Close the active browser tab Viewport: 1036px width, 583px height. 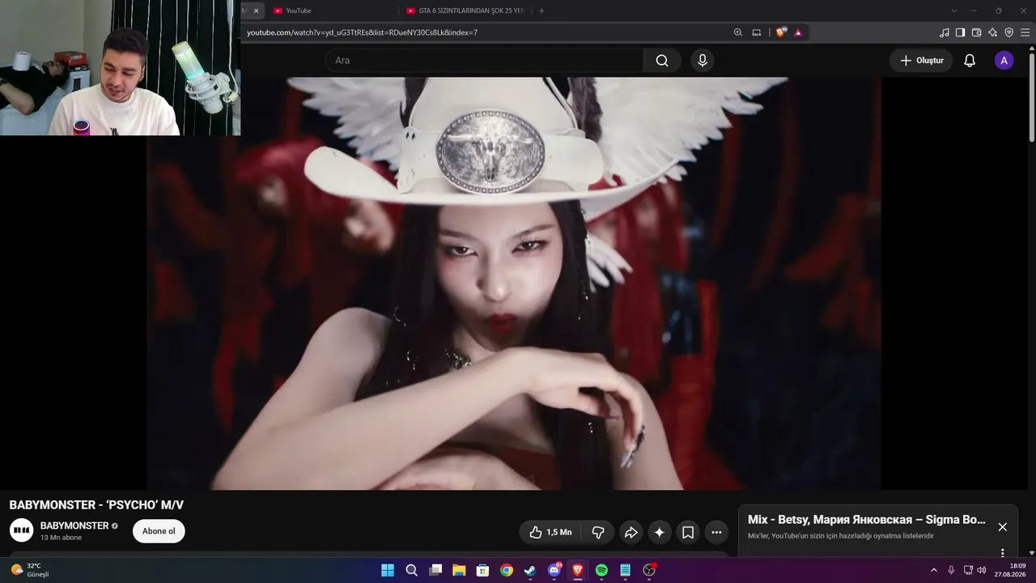tap(257, 11)
